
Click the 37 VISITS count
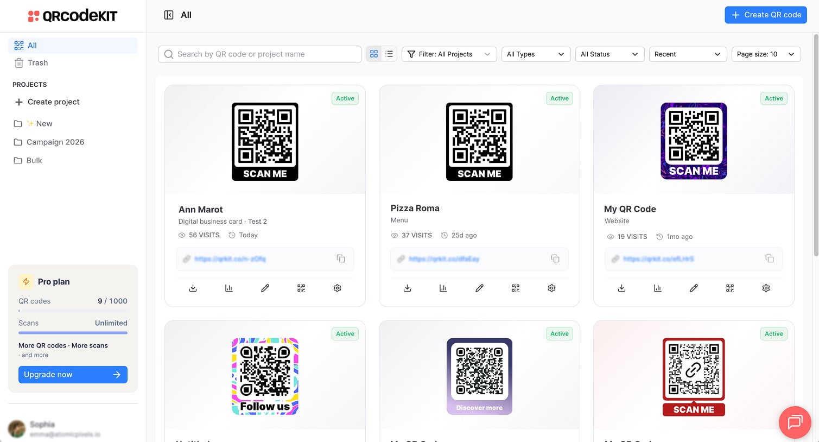click(x=417, y=235)
